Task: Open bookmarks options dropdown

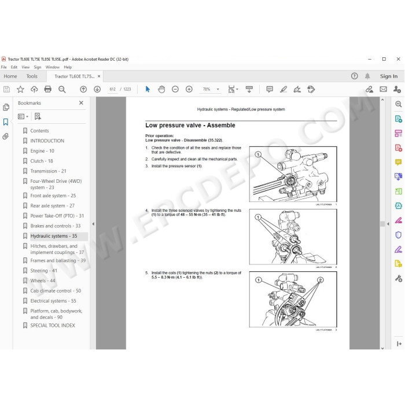Action: click(x=23, y=116)
